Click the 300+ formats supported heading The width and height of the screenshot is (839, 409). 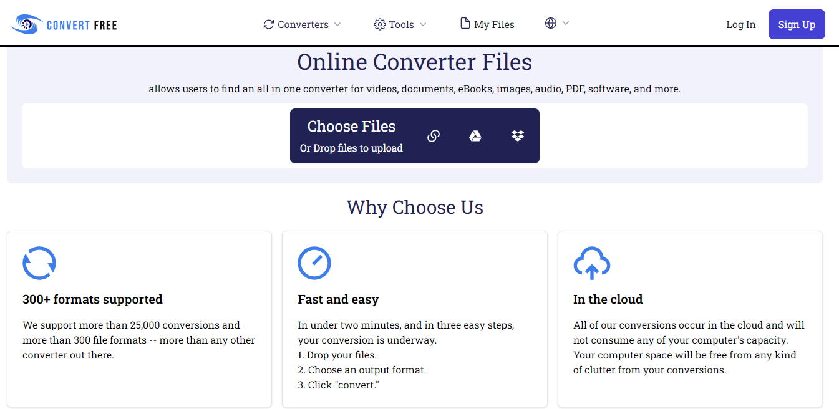92,299
